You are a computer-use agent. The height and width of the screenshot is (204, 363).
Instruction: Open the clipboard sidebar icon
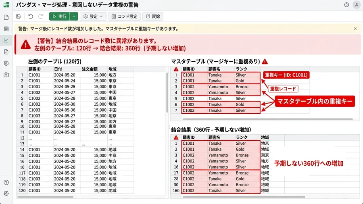tap(6, 75)
